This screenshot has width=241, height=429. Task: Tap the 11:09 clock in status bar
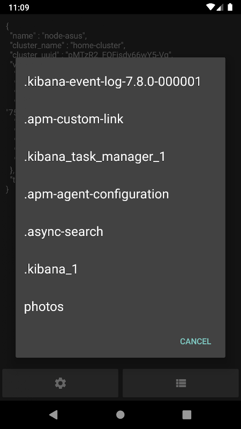[19, 8]
